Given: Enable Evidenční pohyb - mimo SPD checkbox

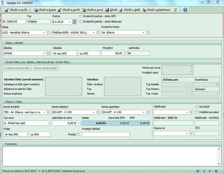Looking at the screenshot, I should (x=81, y=16).
